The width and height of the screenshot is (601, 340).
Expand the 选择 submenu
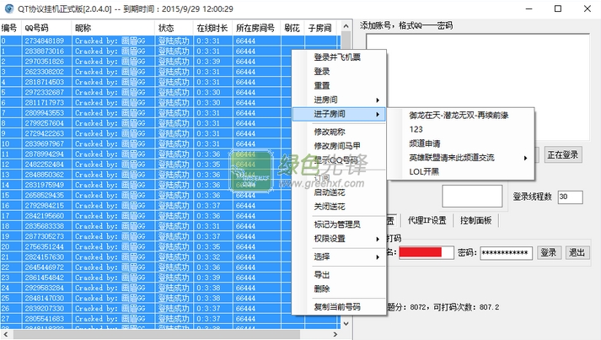tap(339, 256)
